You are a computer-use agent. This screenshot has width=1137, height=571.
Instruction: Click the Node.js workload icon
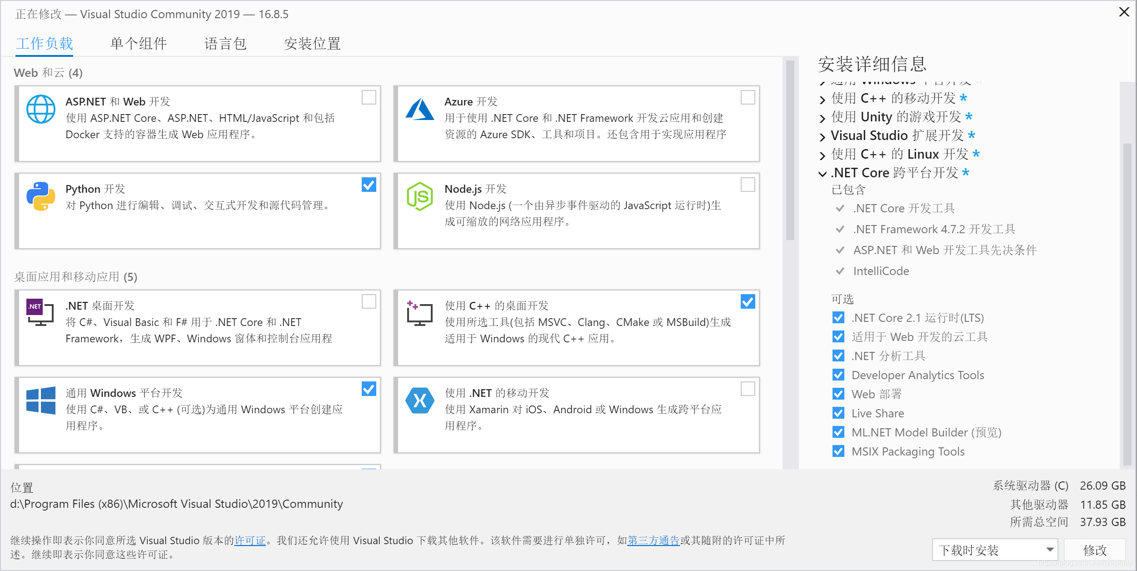(420, 196)
